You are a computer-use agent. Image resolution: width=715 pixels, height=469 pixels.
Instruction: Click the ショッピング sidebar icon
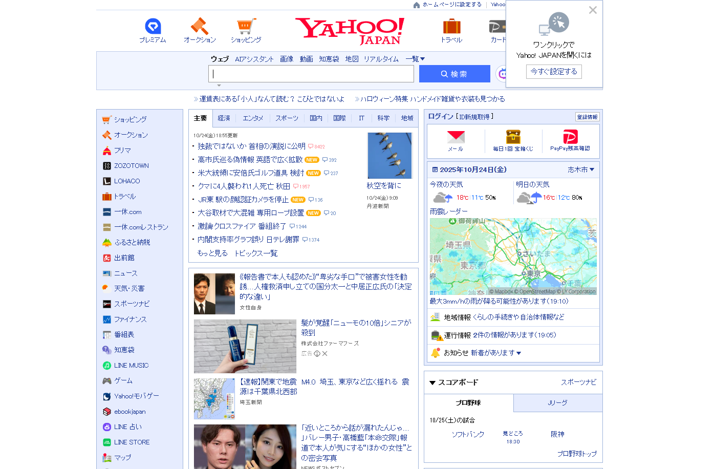coord(106,119)
